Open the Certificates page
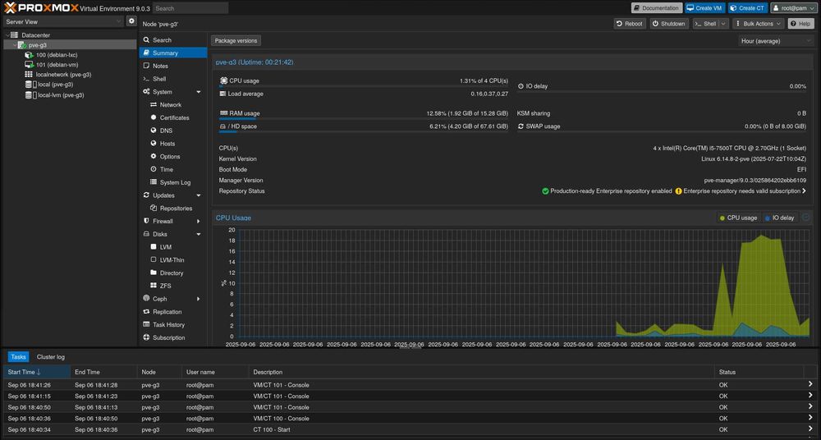The width and height of the screenshot is (821, 440). (174, 118)
